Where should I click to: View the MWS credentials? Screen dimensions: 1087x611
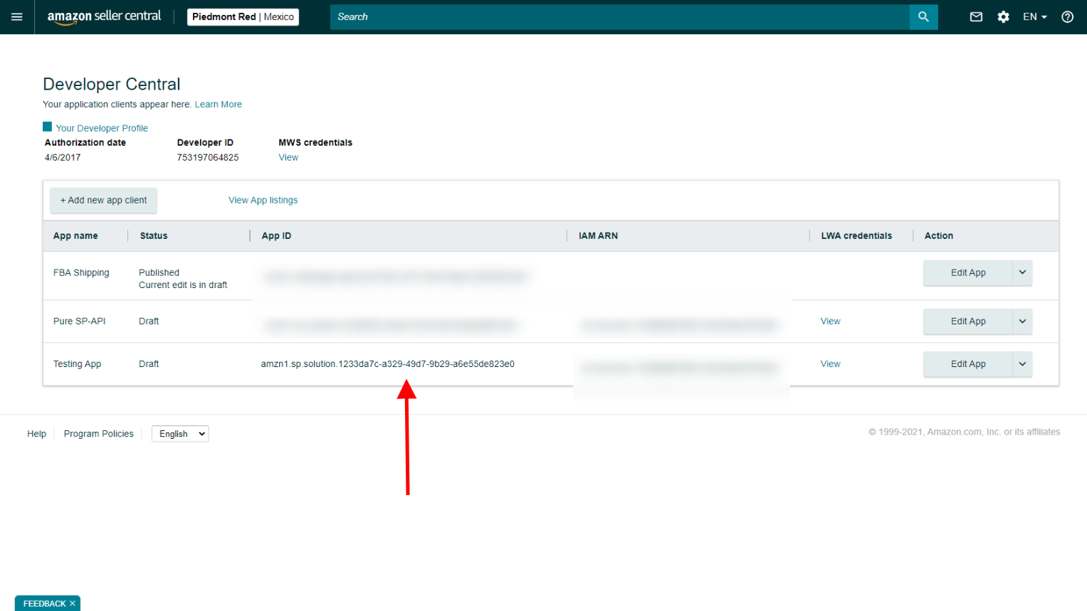288,158
